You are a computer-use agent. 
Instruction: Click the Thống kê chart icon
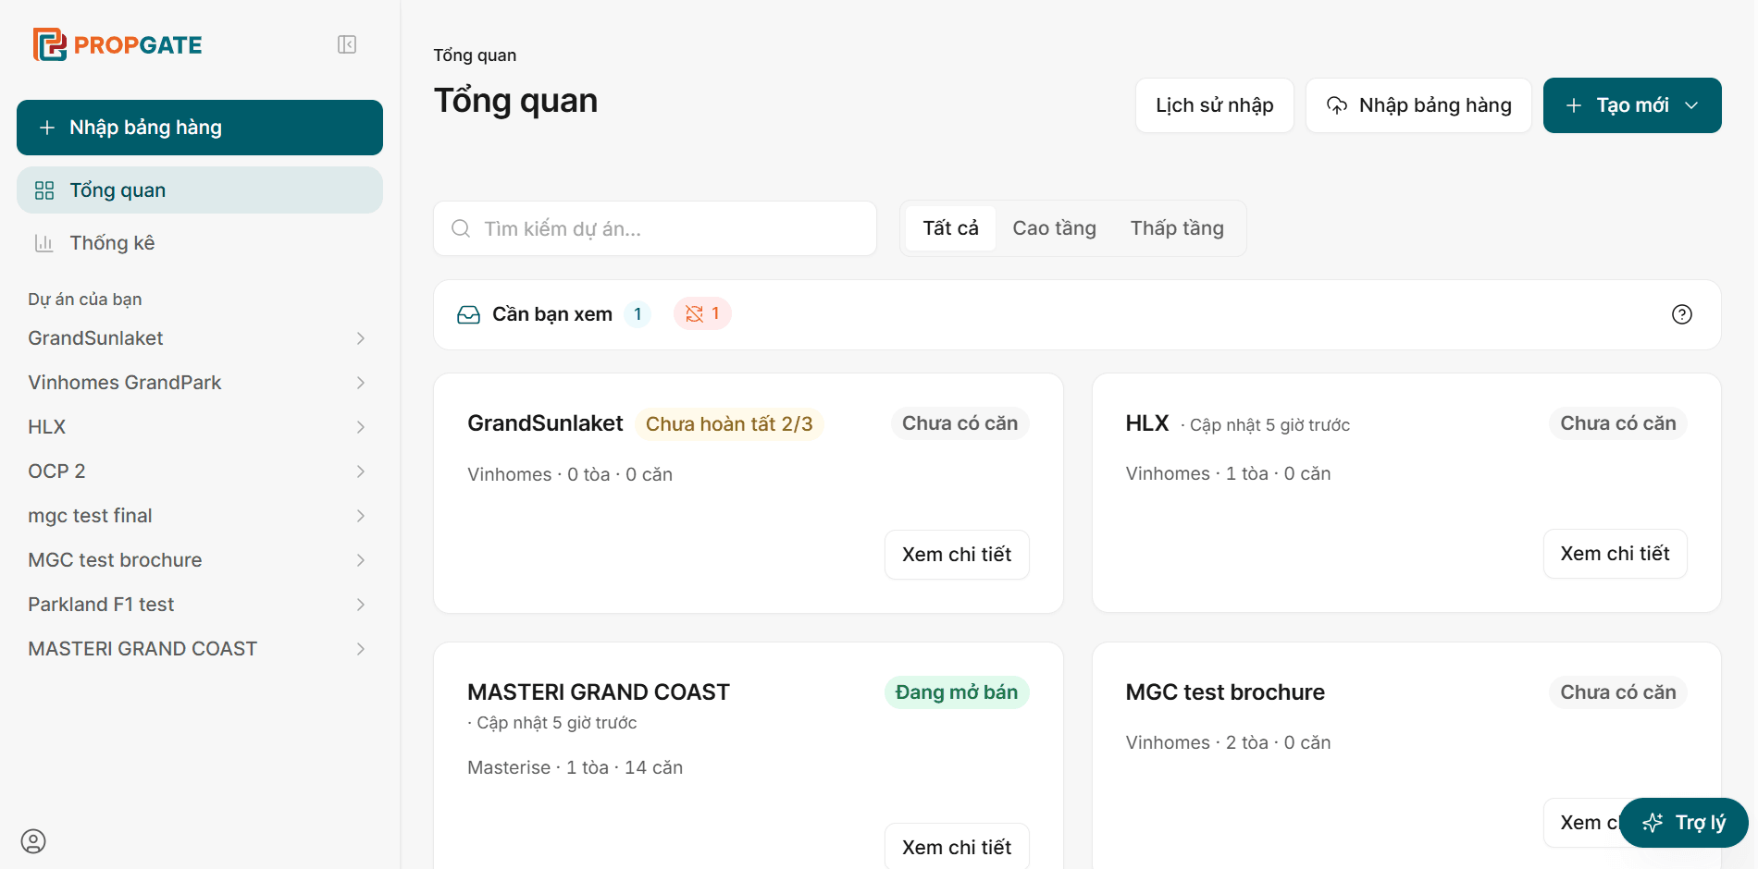tap(44, 243)
